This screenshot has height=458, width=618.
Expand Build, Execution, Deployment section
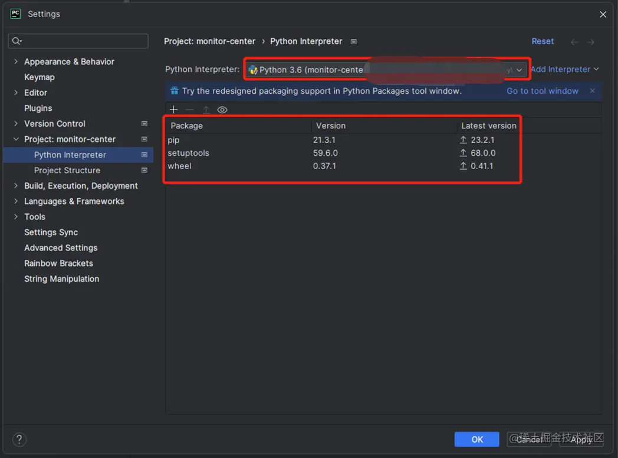16,186
